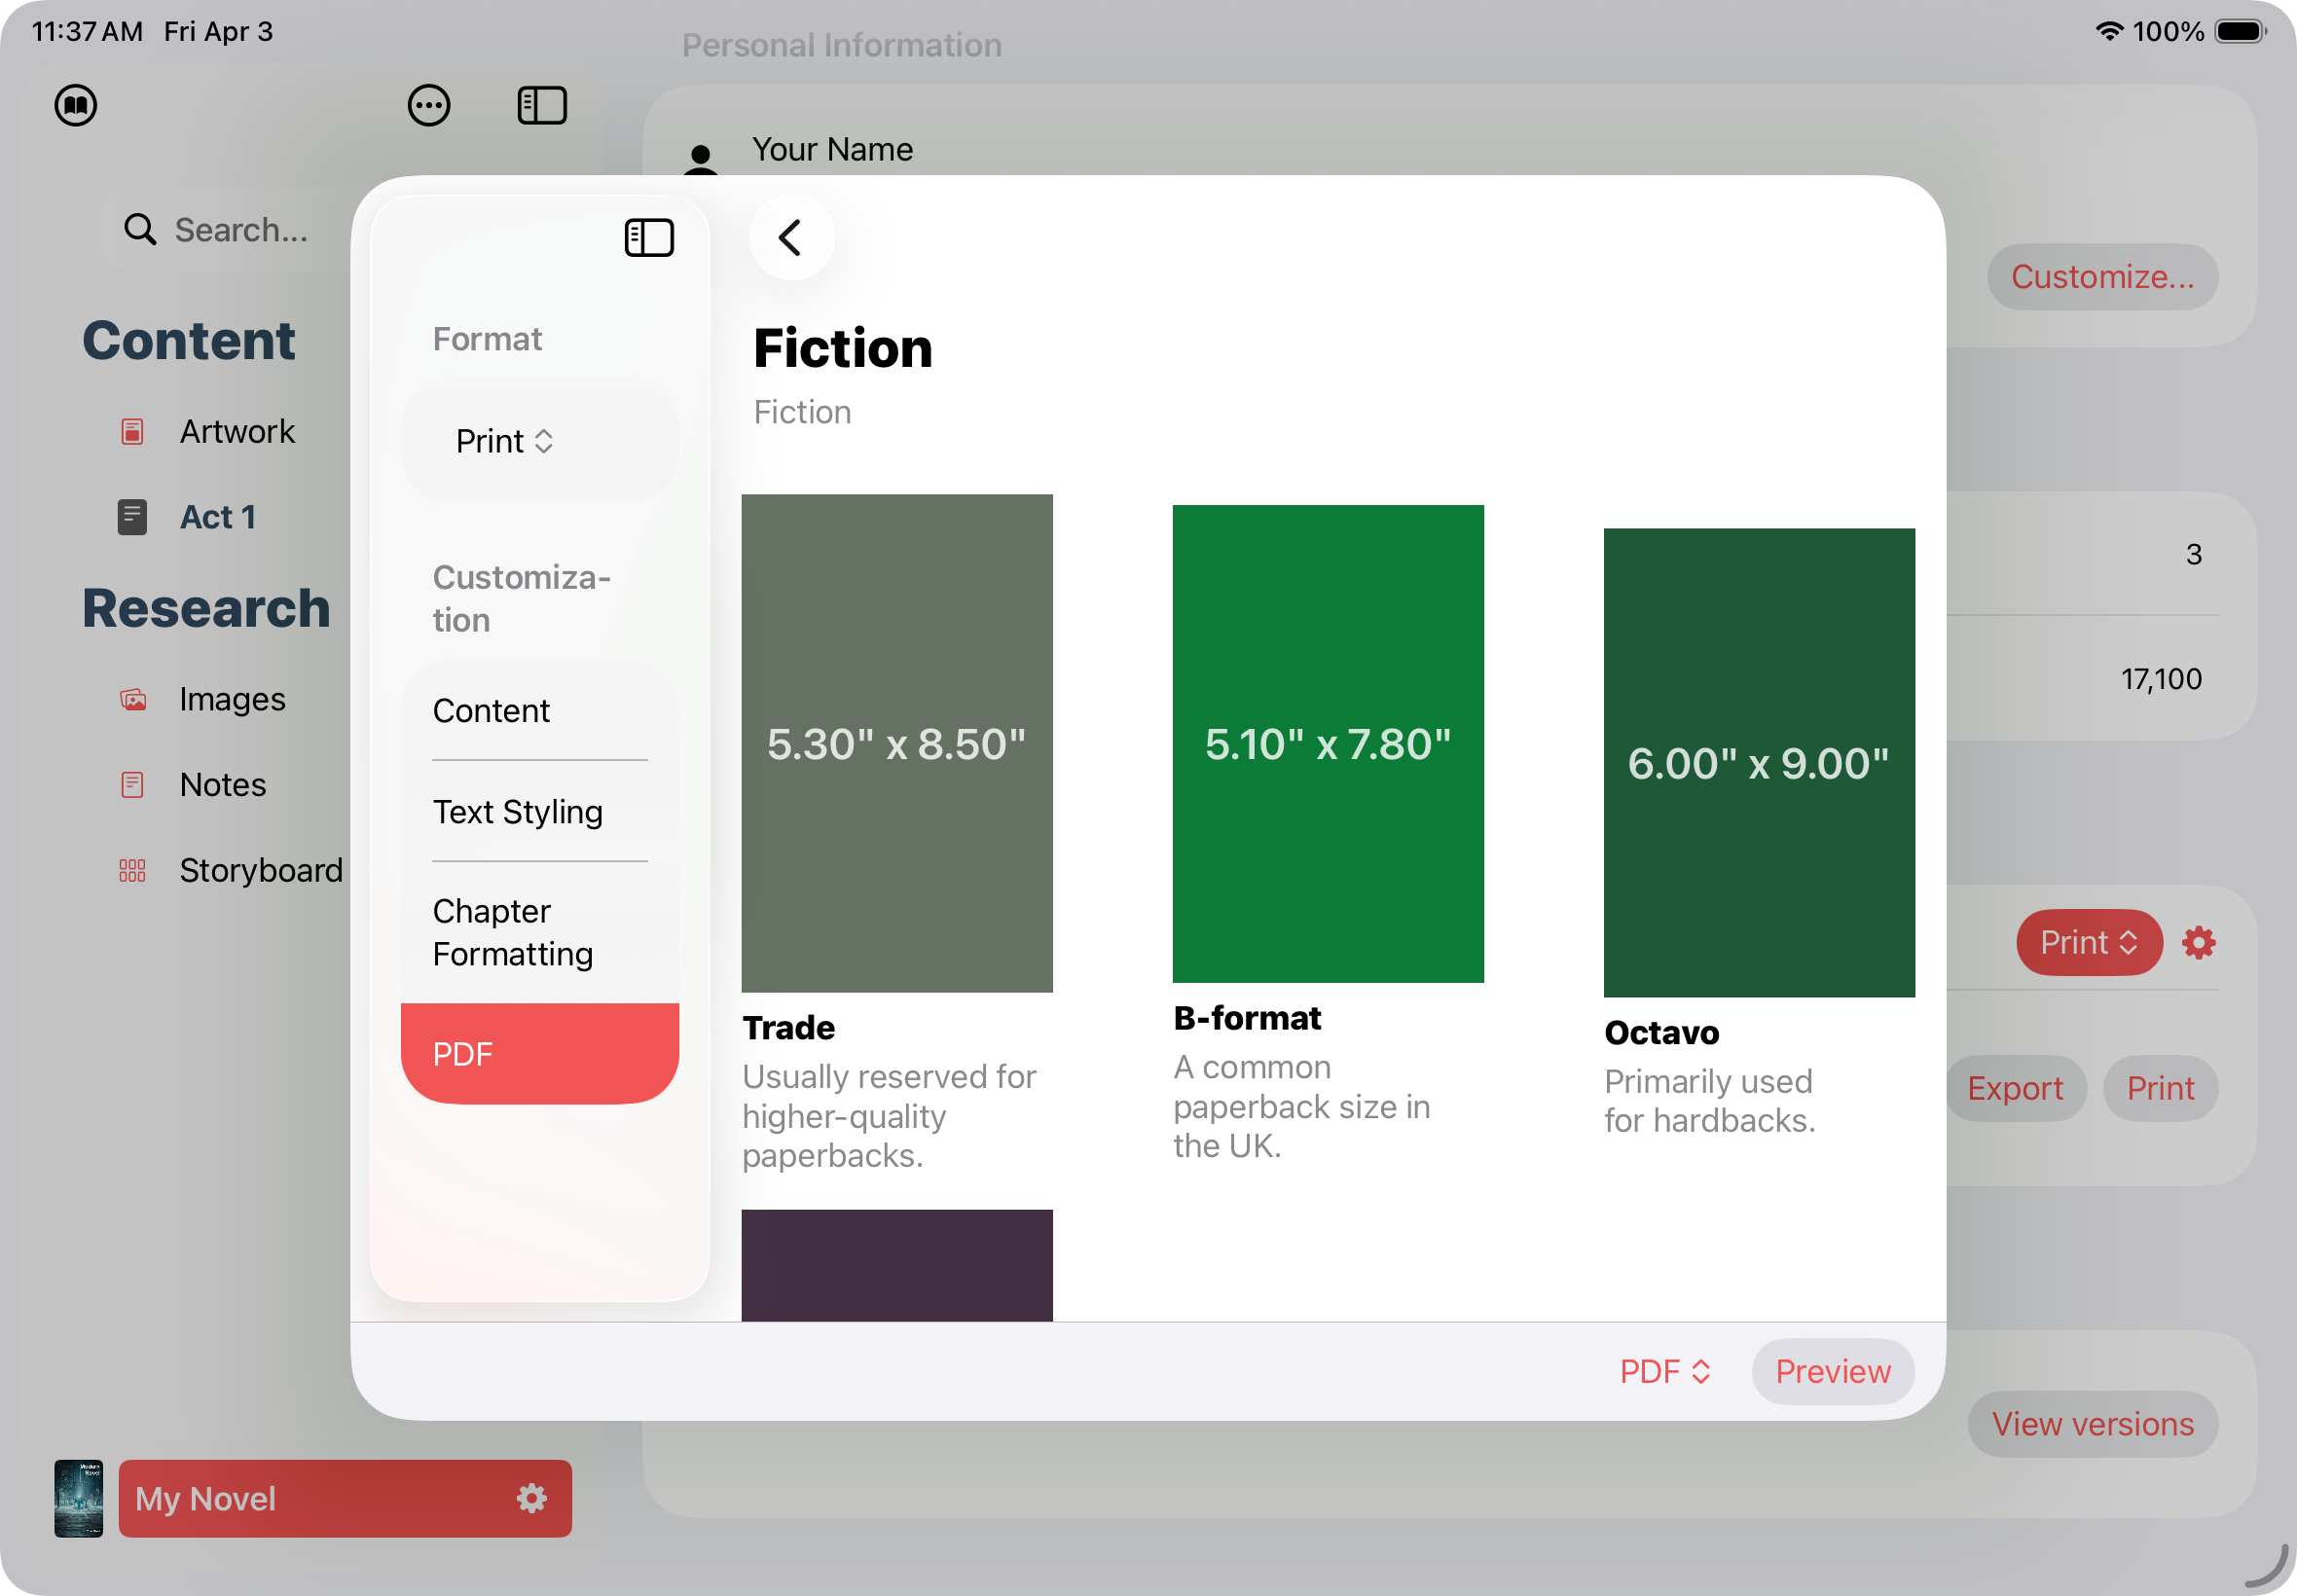Open My Novel settings gear icon
2297x1596 pixels.
[531, 1498]
